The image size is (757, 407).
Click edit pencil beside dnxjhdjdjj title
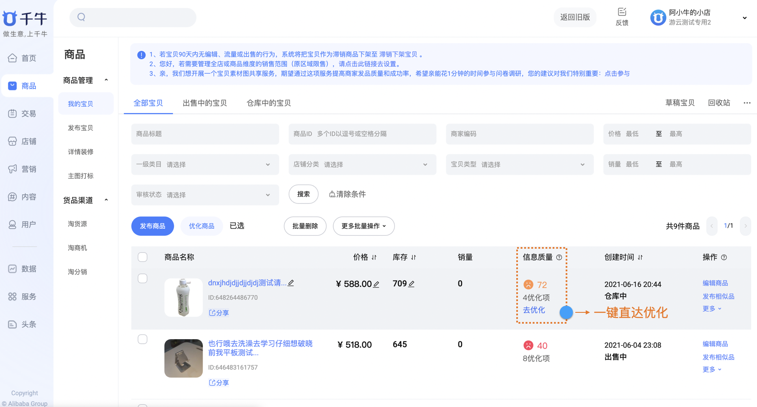(x=291, y=283)
